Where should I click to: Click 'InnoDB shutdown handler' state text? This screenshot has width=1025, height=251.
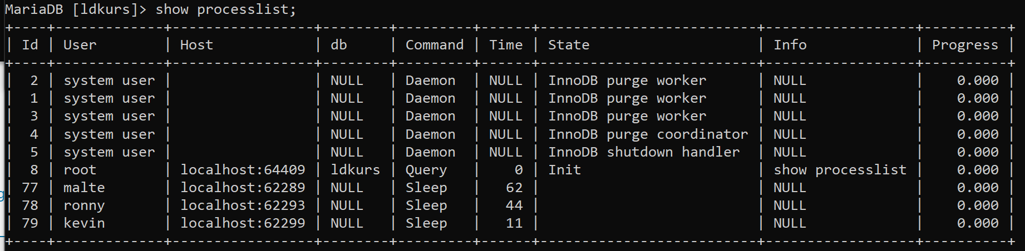[x=644, y=152]
